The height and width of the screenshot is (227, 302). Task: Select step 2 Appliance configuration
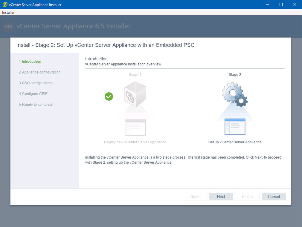point(40,72)
